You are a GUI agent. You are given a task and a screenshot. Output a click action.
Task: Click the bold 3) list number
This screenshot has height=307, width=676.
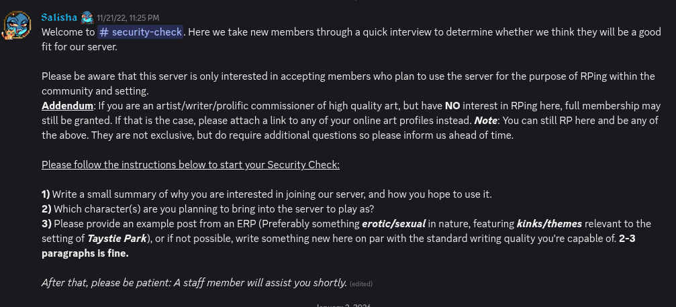46,224
